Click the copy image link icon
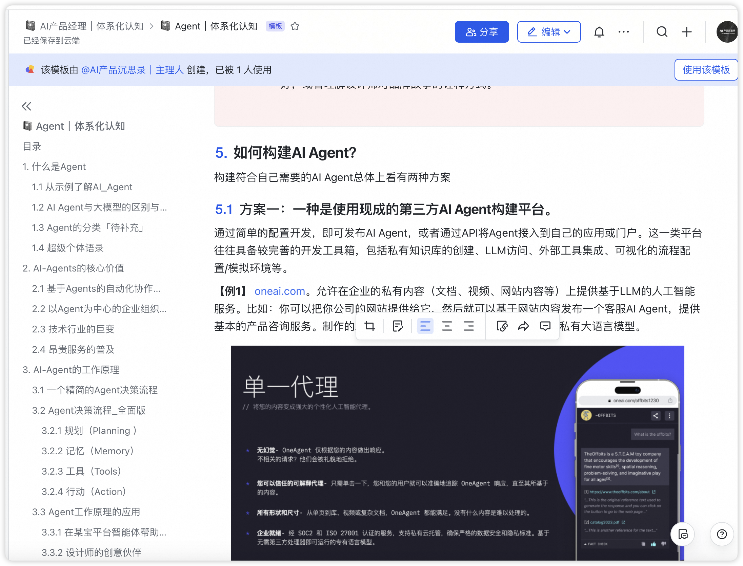743x566 pixels. (x=502, y=326)
